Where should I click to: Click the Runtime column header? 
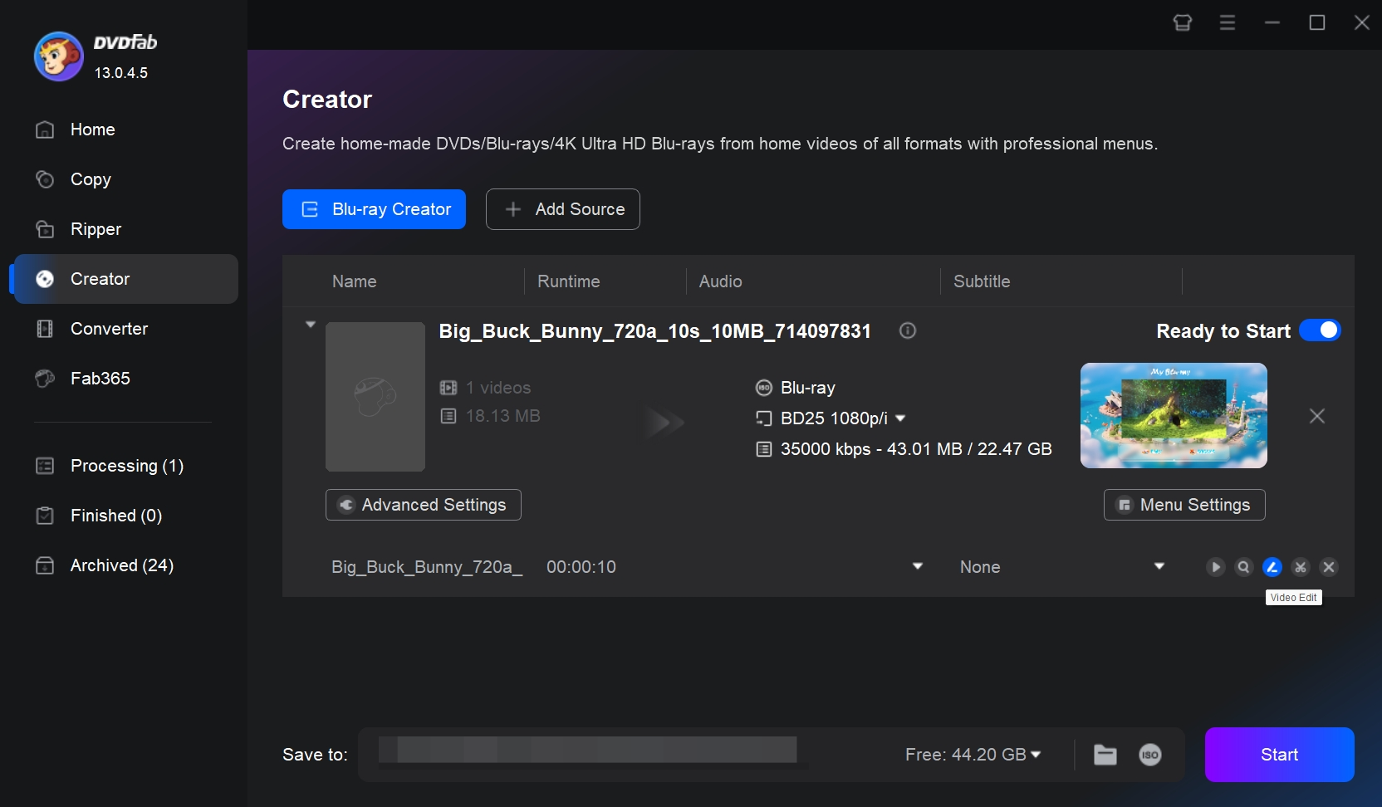pos(569,281)
